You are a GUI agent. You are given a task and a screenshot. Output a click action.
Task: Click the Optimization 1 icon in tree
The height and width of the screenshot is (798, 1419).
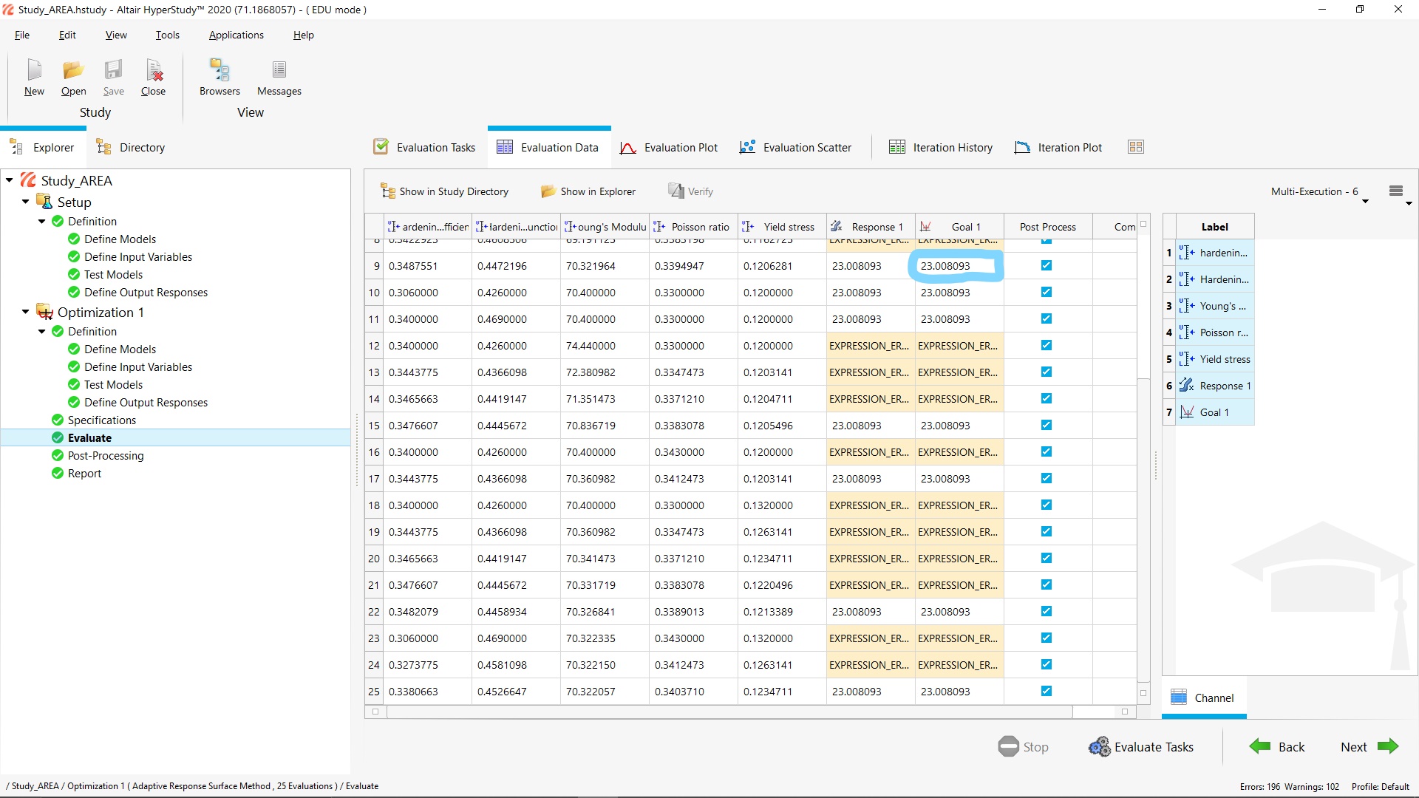coord(44,312)
